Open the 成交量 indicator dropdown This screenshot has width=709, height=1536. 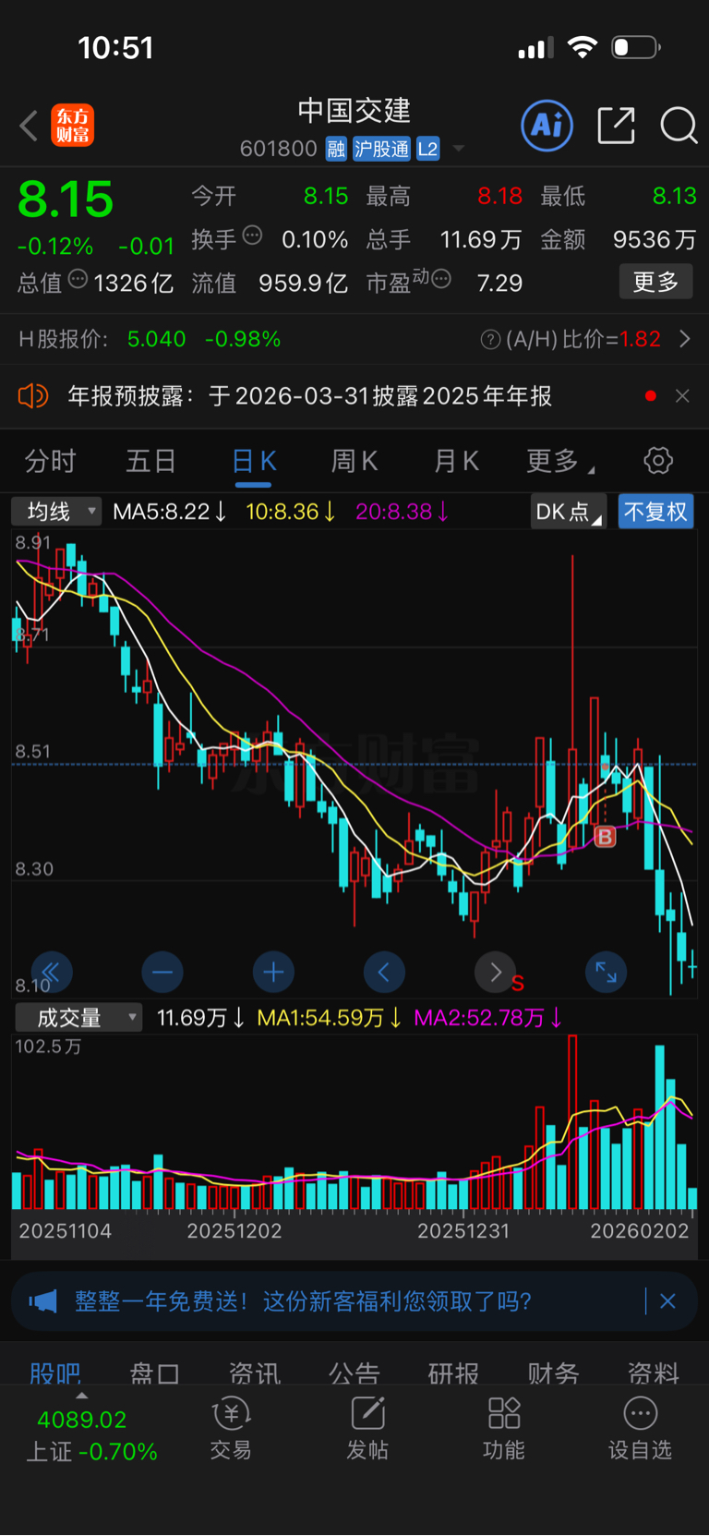coord(78,1018)
